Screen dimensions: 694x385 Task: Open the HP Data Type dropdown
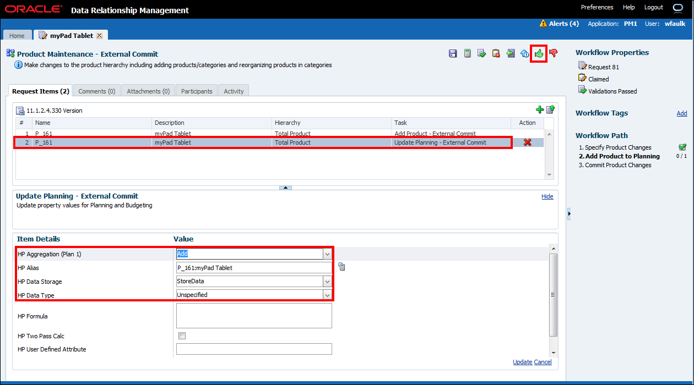click(x=327, y=295)
